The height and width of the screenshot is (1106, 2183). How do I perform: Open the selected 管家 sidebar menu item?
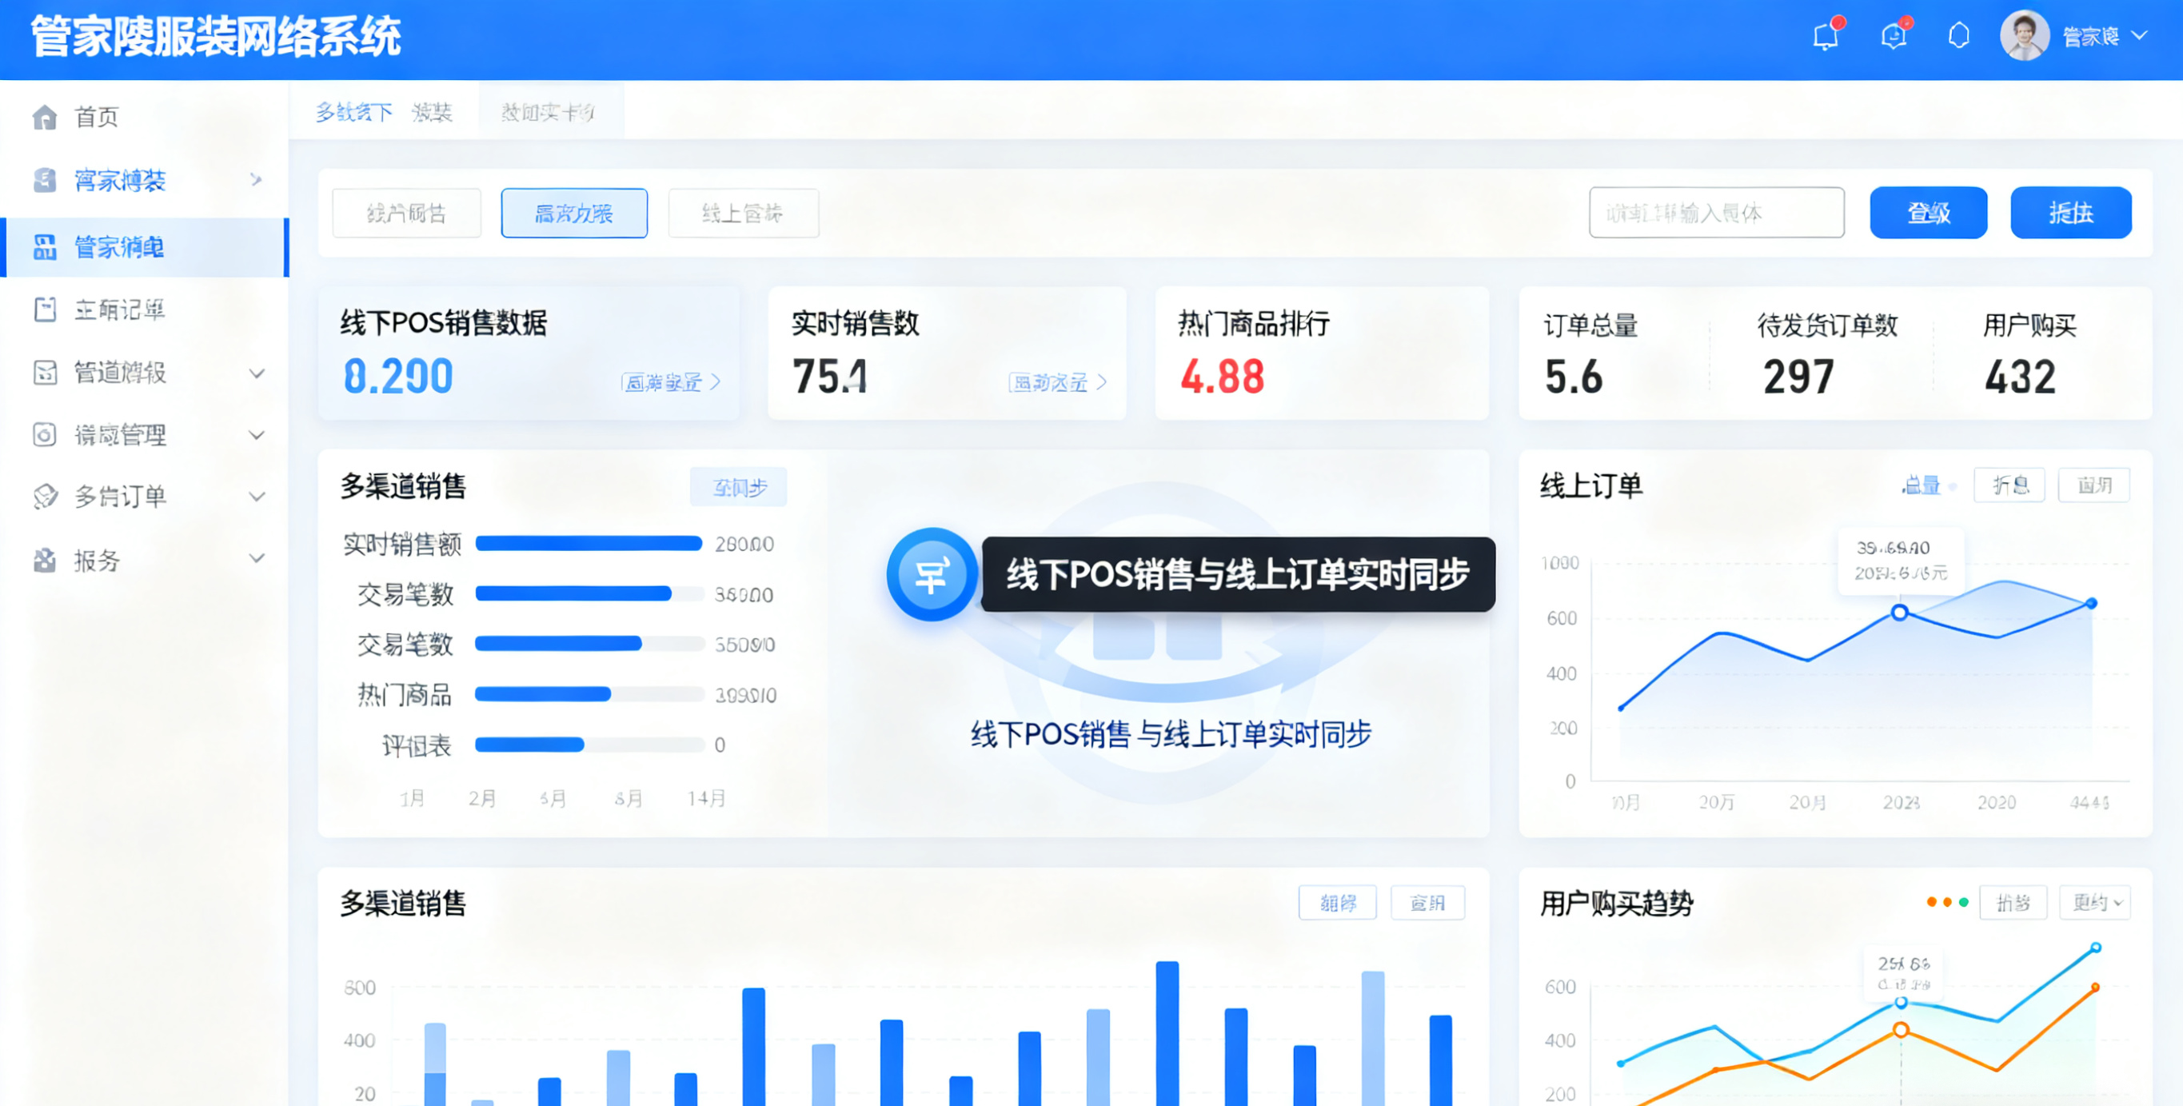118,247
